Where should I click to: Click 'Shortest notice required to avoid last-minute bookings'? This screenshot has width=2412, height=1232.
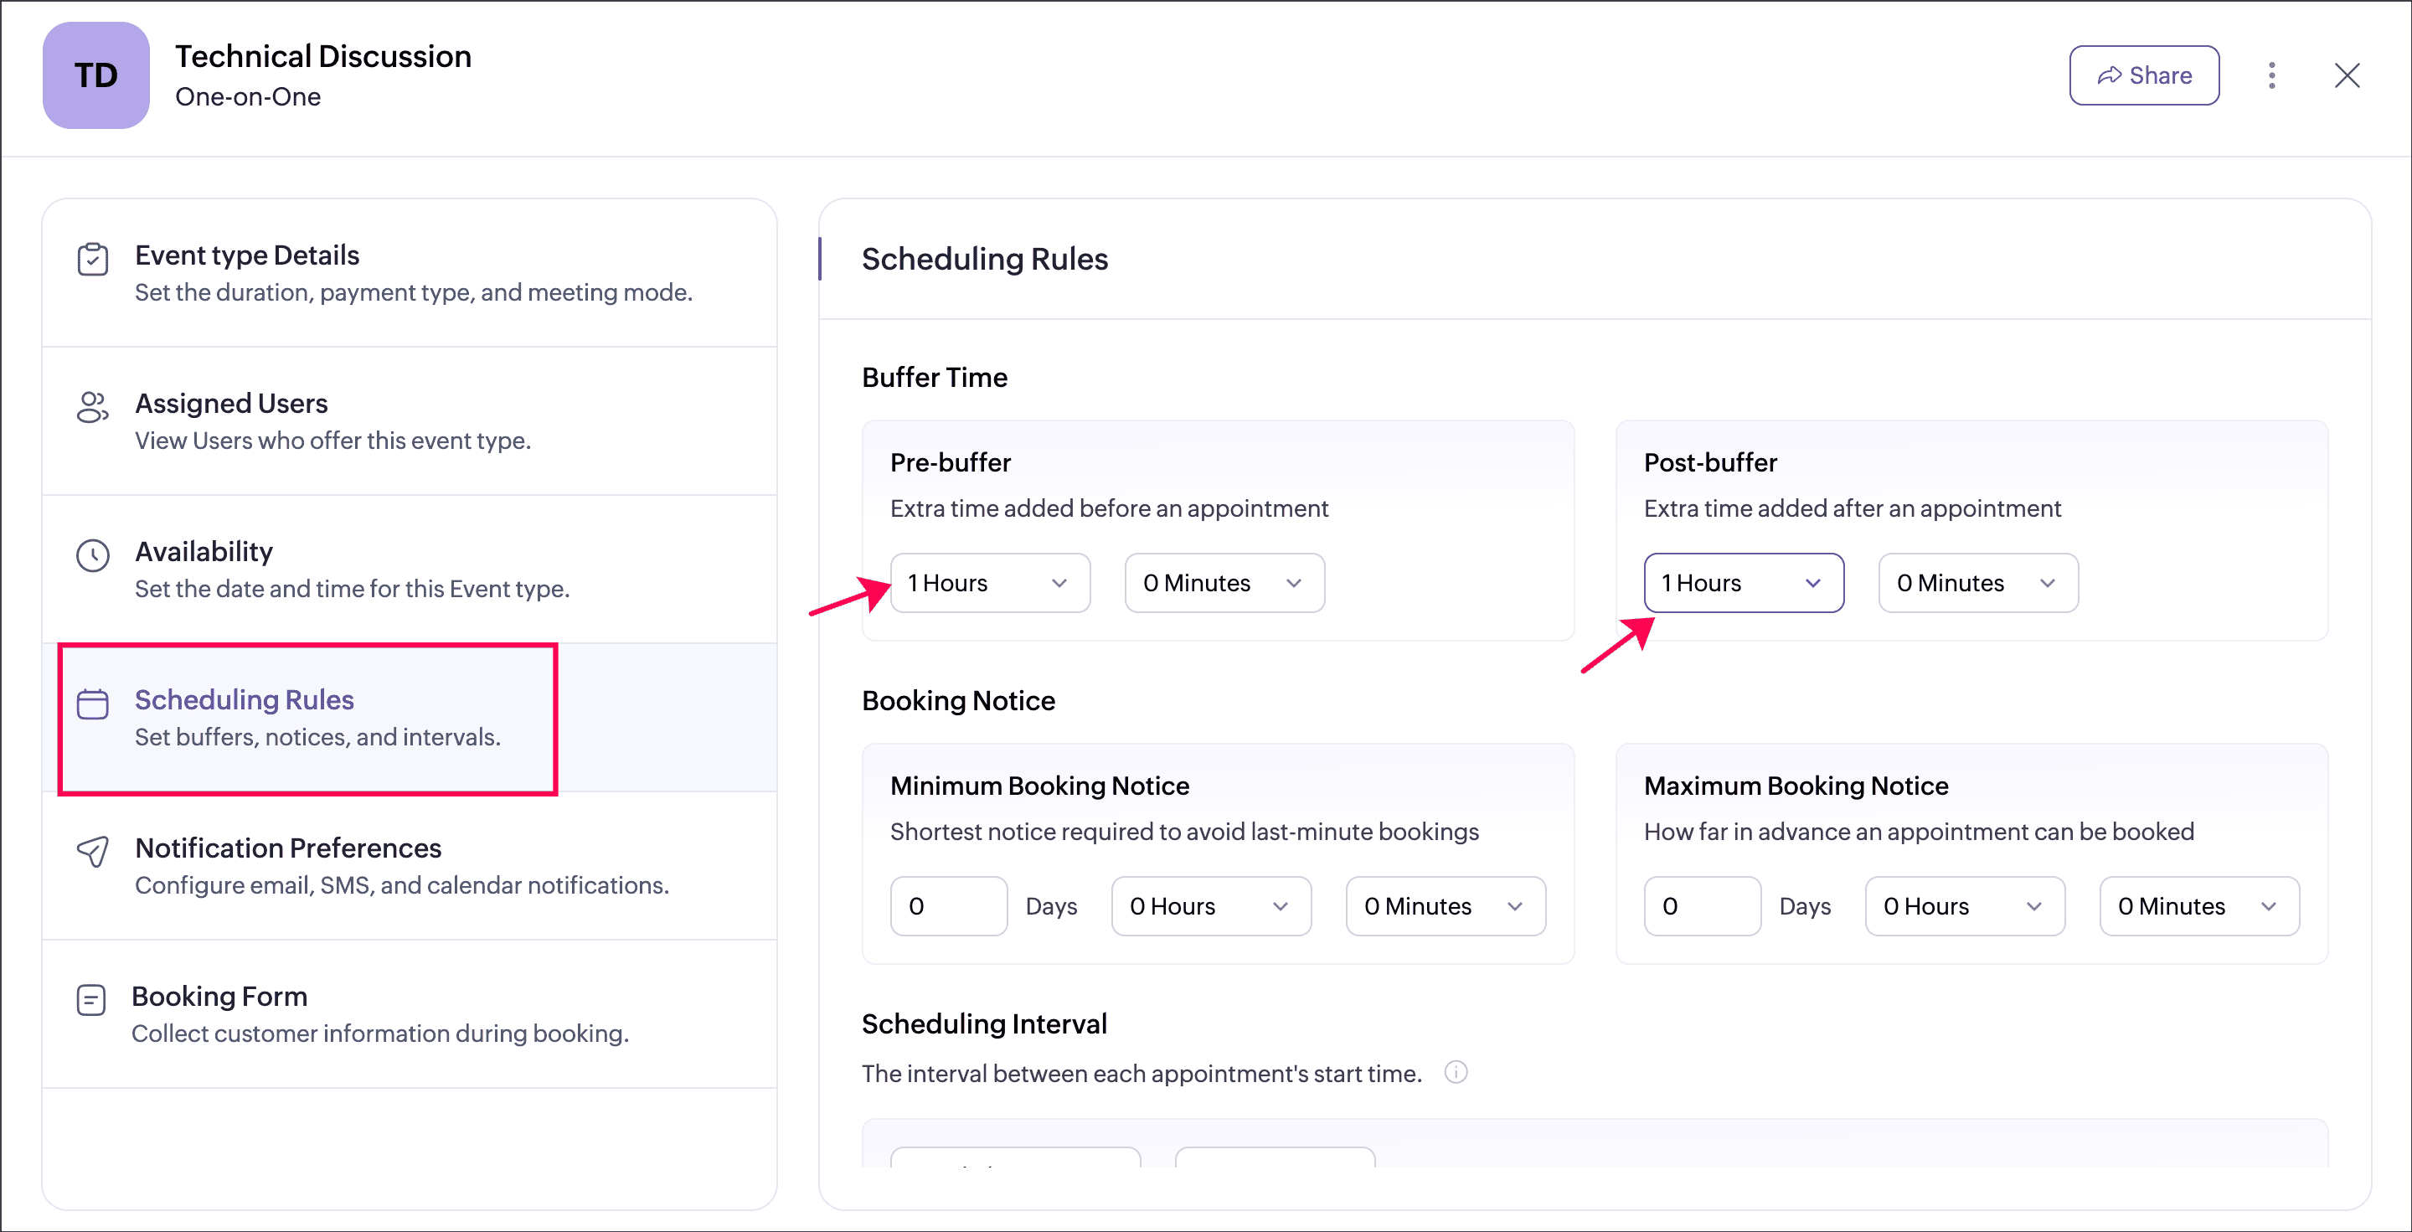pos(1184,832)
